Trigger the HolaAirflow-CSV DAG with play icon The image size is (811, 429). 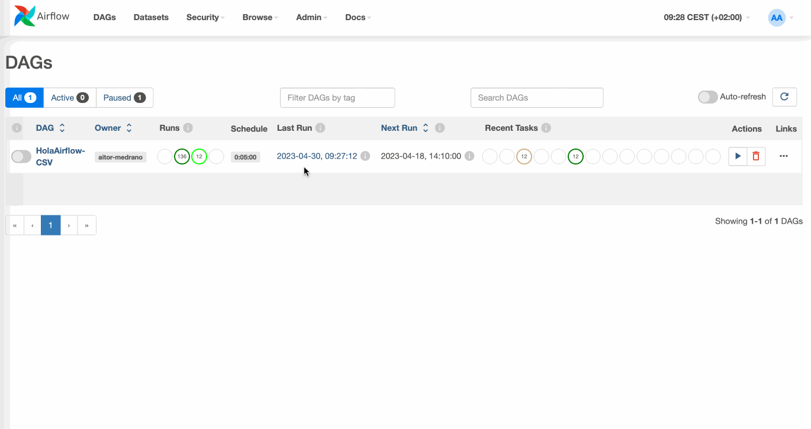tap(738, 156)
